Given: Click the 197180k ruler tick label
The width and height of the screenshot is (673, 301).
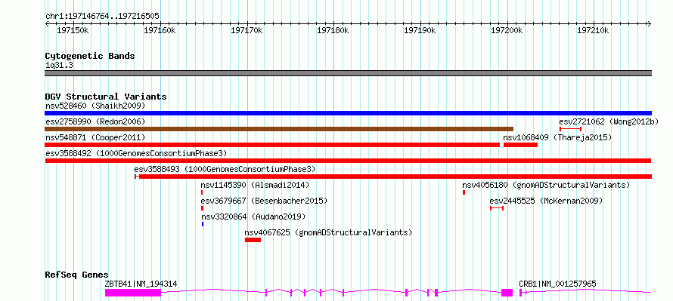Looking at the screenshot, I should pos(333,31).
